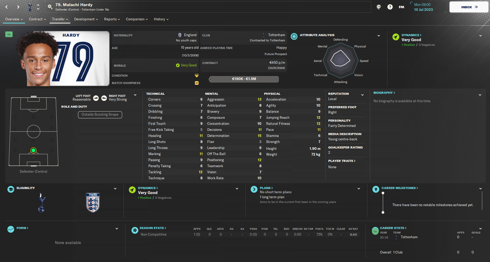The image size is (490, 262).
Task: Open the dropdown next to Right Foot
Action: click(135, 95)
